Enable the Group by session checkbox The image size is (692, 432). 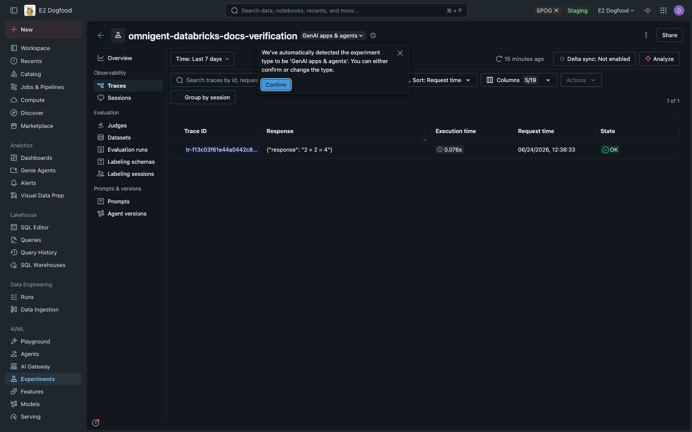click(x=179, y=97)
